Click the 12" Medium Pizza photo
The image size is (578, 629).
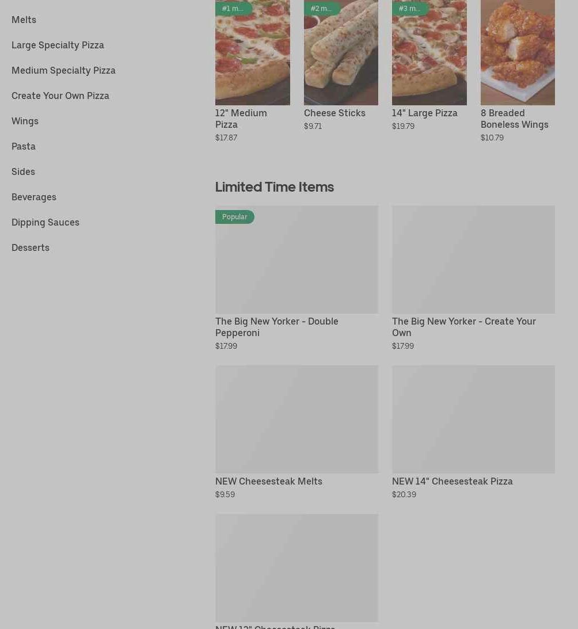(x=252, y=55)
